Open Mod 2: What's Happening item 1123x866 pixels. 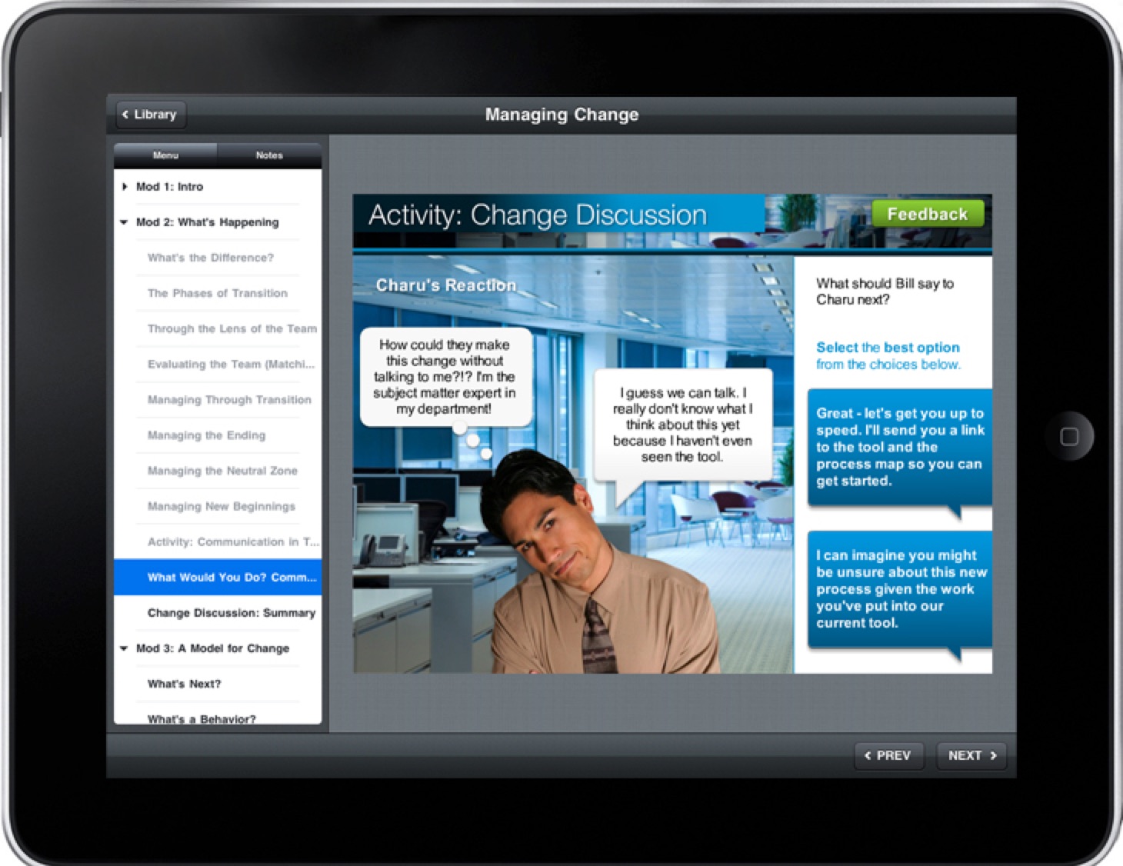218,222
